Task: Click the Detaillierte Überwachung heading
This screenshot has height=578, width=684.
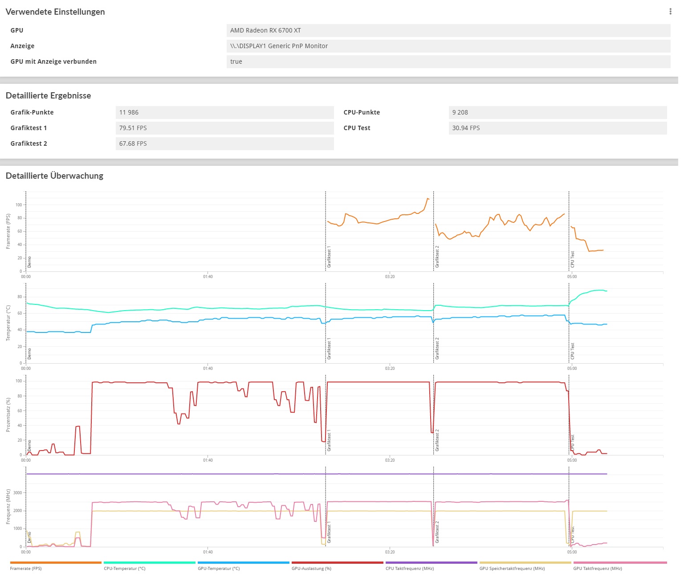Action: tap(54, 176)
